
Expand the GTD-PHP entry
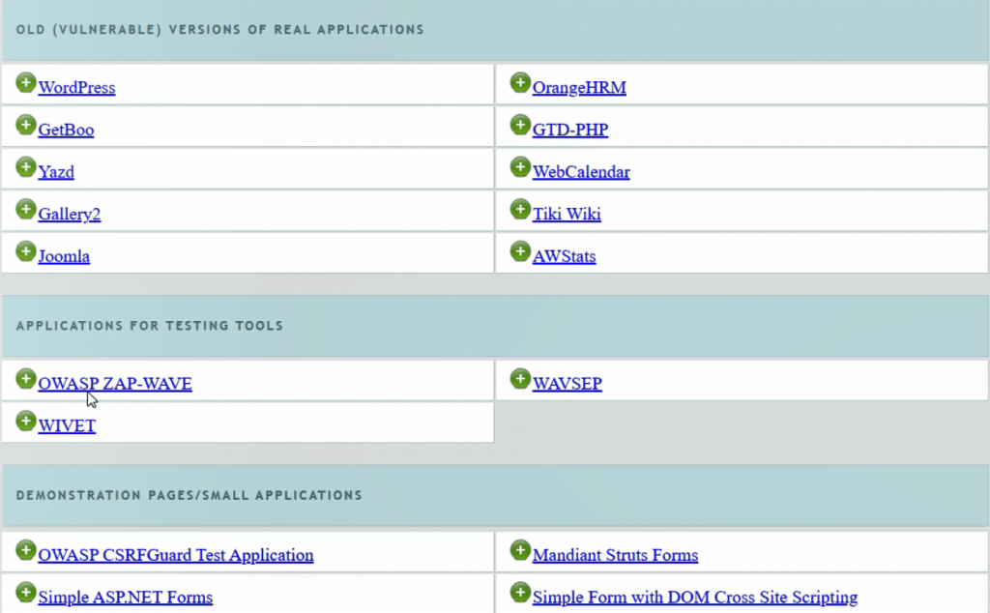(520, 124)
